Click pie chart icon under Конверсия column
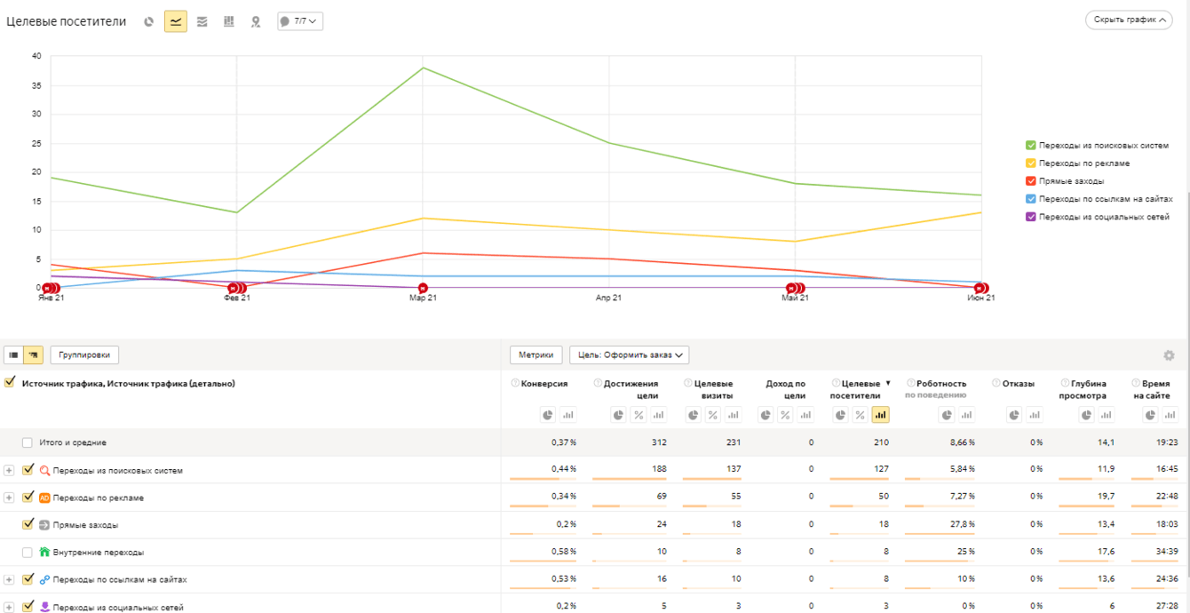Viewport: 1190px width, 613px height. [548, 415]
